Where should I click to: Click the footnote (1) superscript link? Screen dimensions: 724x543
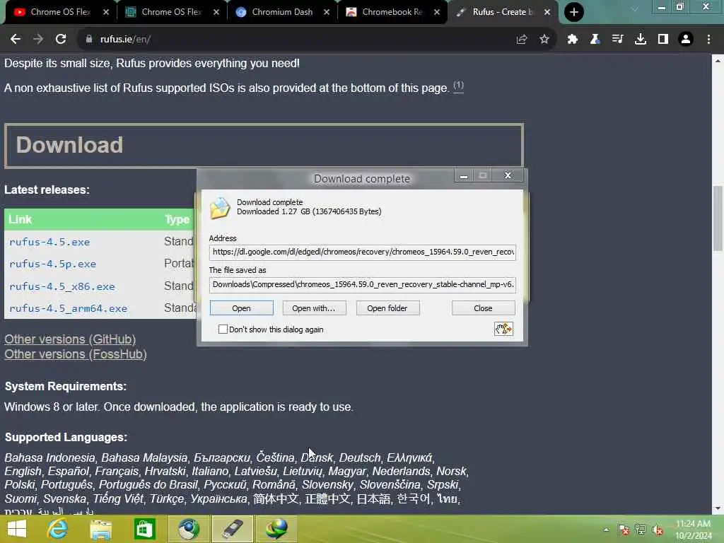pyautogui.click(x=458, y=86)
